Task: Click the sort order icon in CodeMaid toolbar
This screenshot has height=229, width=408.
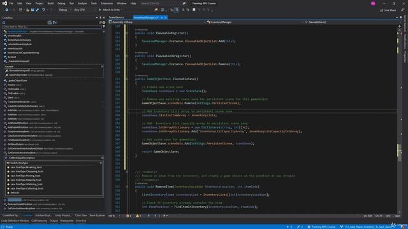Action: [55, 23]
